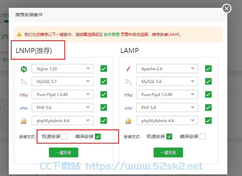Open LAMP phpMyAdmin 4.4 dropdown
The width and height of the screenshot is (242, 176).
[167, 120]
